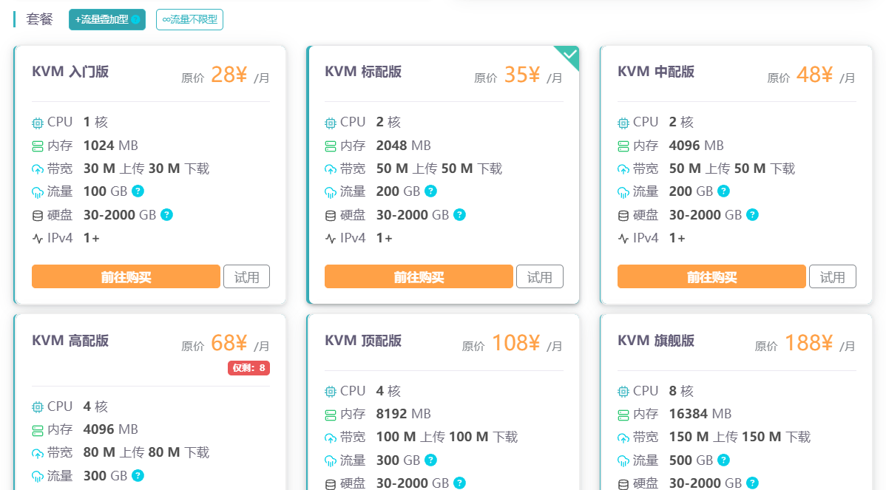Click disk help icon in KVM 旗舰版
This screenshot has width=886, height=490.
(x=752, y=483)
